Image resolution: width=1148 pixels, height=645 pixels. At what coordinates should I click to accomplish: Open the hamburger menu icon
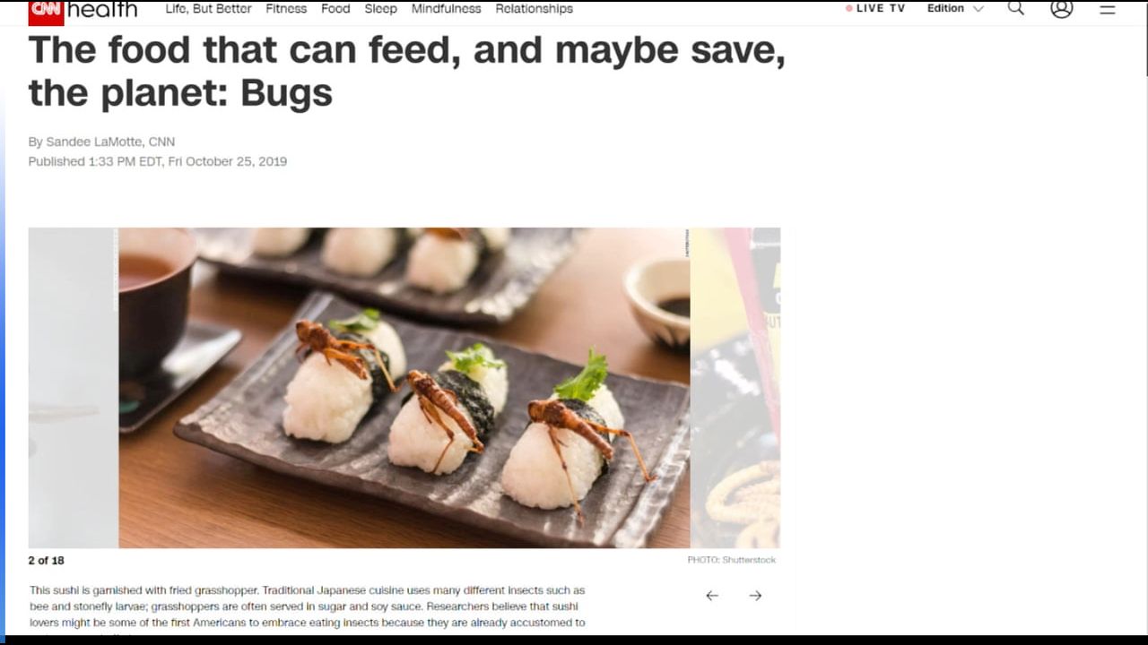point(1108,9)
